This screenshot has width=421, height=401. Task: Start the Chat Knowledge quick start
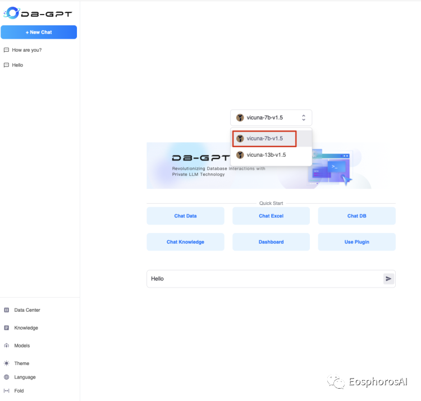[185, 242]
